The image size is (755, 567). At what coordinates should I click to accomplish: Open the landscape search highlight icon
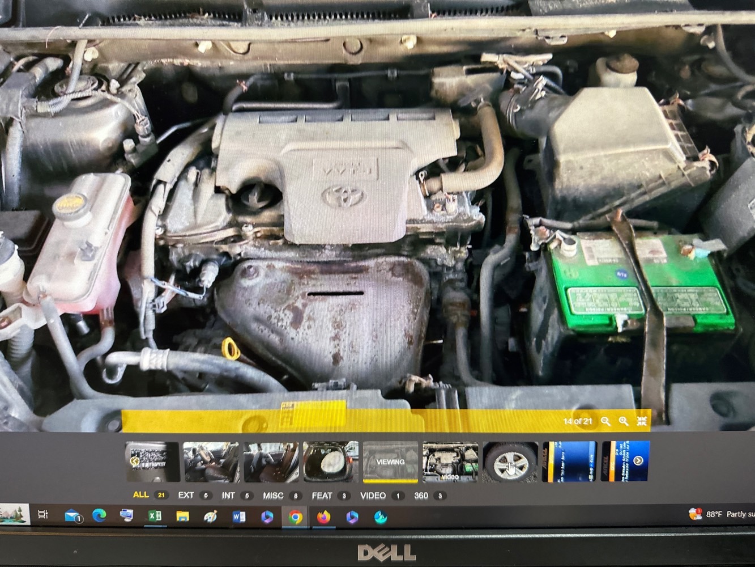[14, 514]
